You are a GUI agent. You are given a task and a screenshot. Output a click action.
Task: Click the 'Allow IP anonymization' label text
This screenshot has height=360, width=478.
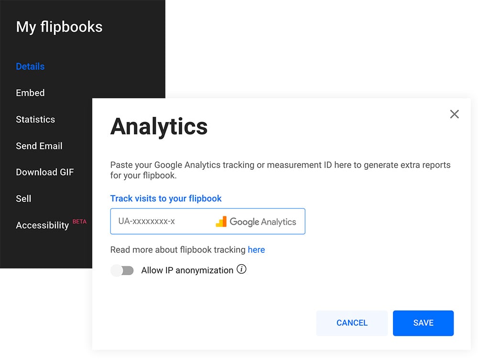[187, 270]
